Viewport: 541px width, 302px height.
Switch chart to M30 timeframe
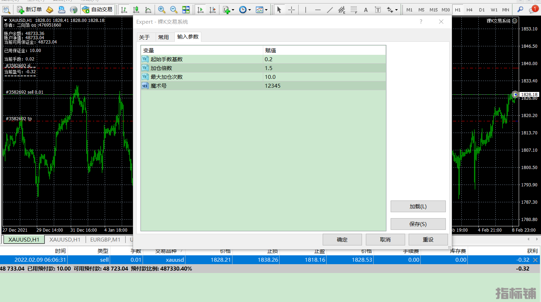[x=445, y=10]
